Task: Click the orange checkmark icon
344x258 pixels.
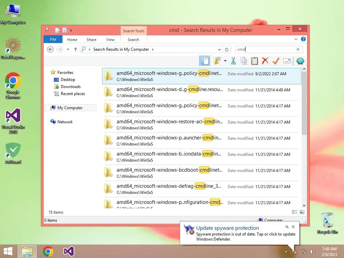Action: click(276, 61)
